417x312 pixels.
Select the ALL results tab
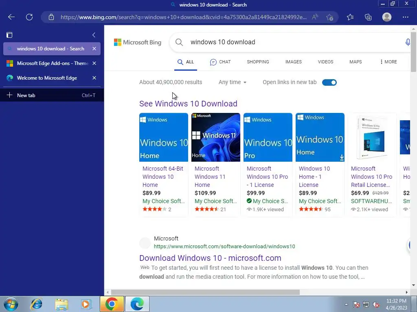point(186,62)
